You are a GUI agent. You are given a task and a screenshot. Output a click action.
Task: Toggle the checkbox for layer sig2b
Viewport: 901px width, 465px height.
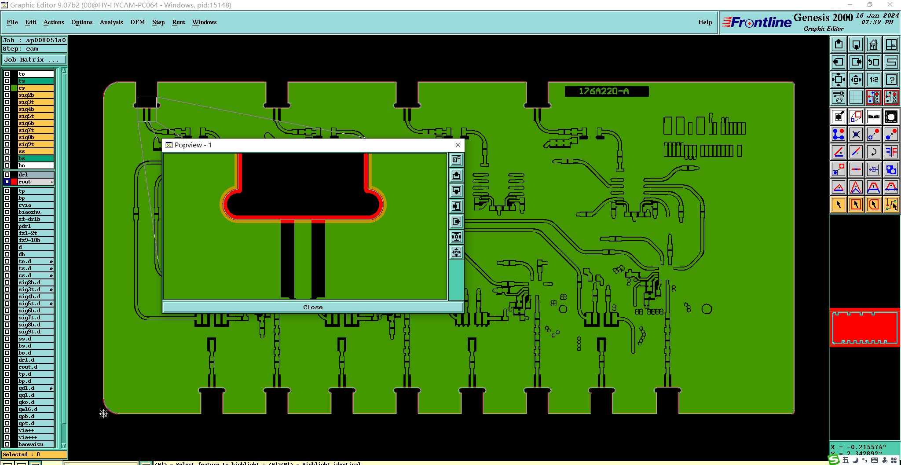pyautogui.click(x=7, y=95)
